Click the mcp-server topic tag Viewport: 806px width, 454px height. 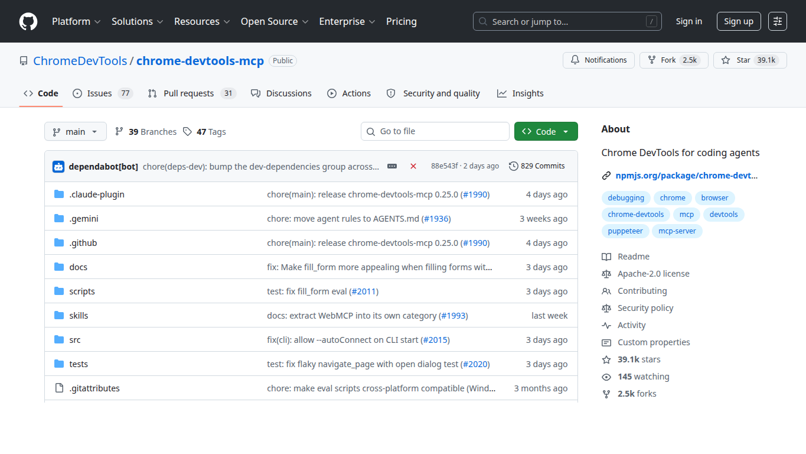677,231
